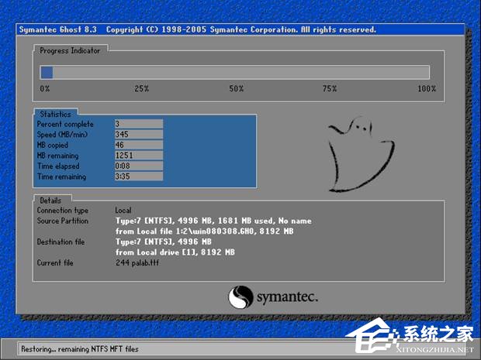Select the Speed (MB/min) value field

click(x=138, y=135)
